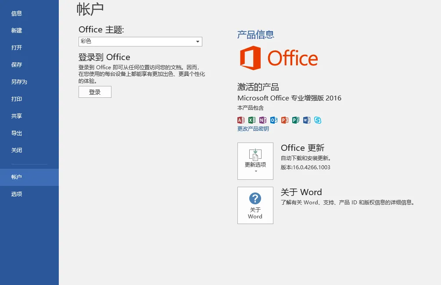Image resolution: width=441 pixels, height=285 pixels.
Task: Click the Office 更新 heading
Action: 303,148
